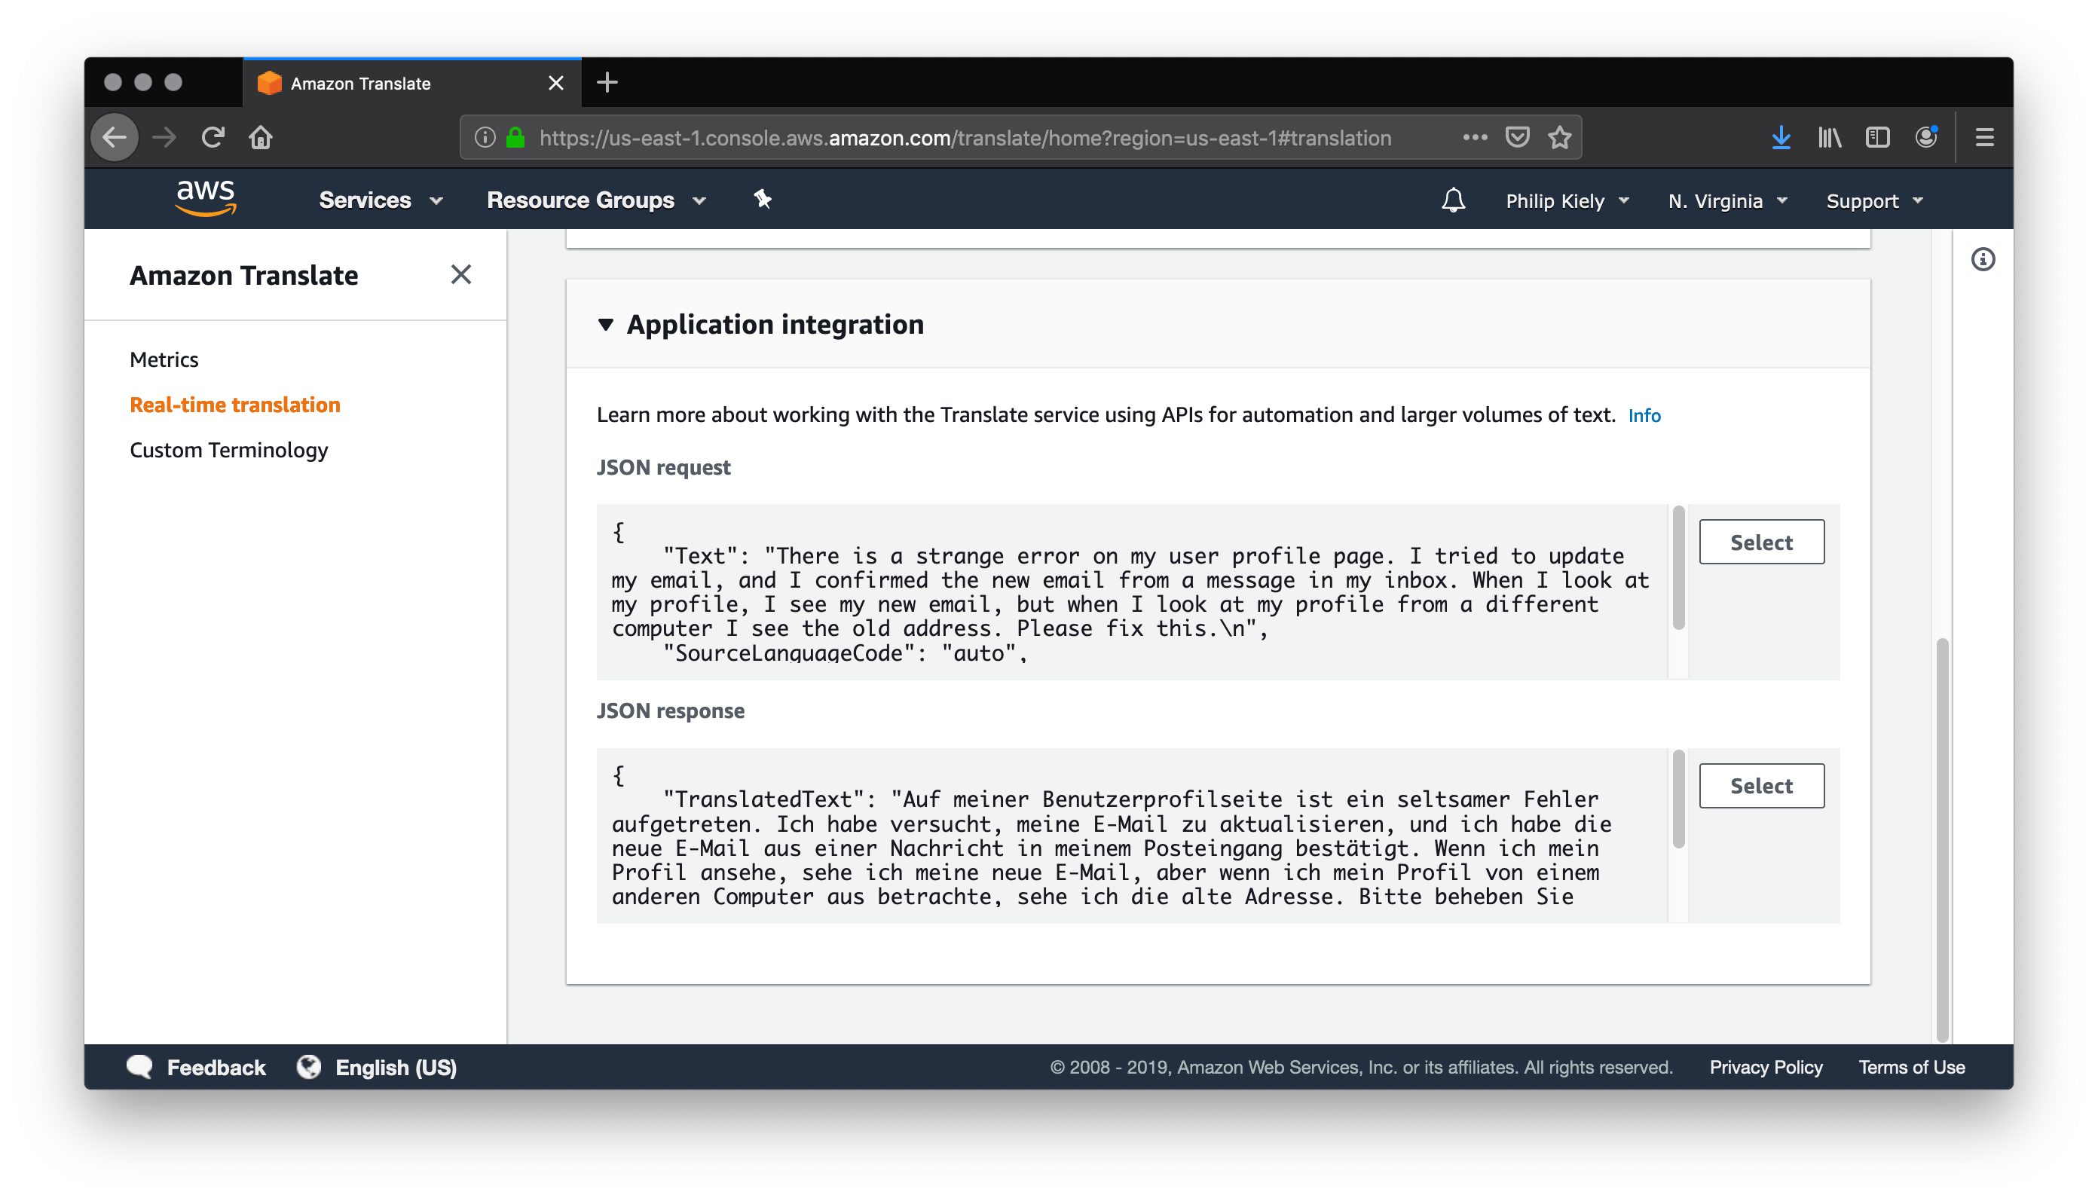The height and width of the screenshot is (1201, 2098).
Task: Click the pin shortcuts icon in AWS bar
Action: (x=763, y=199)
